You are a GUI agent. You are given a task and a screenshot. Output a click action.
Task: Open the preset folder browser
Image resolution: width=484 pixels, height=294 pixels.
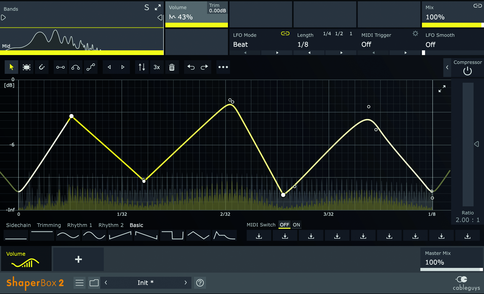pos(94,283)
